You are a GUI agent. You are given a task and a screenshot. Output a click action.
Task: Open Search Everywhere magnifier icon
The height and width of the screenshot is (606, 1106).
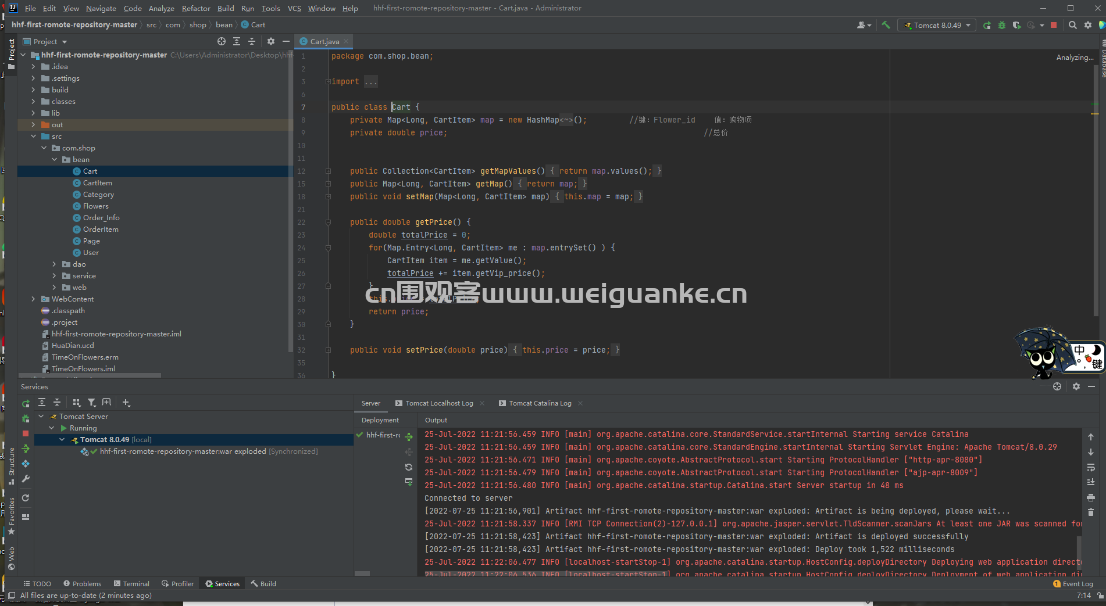1073,25
